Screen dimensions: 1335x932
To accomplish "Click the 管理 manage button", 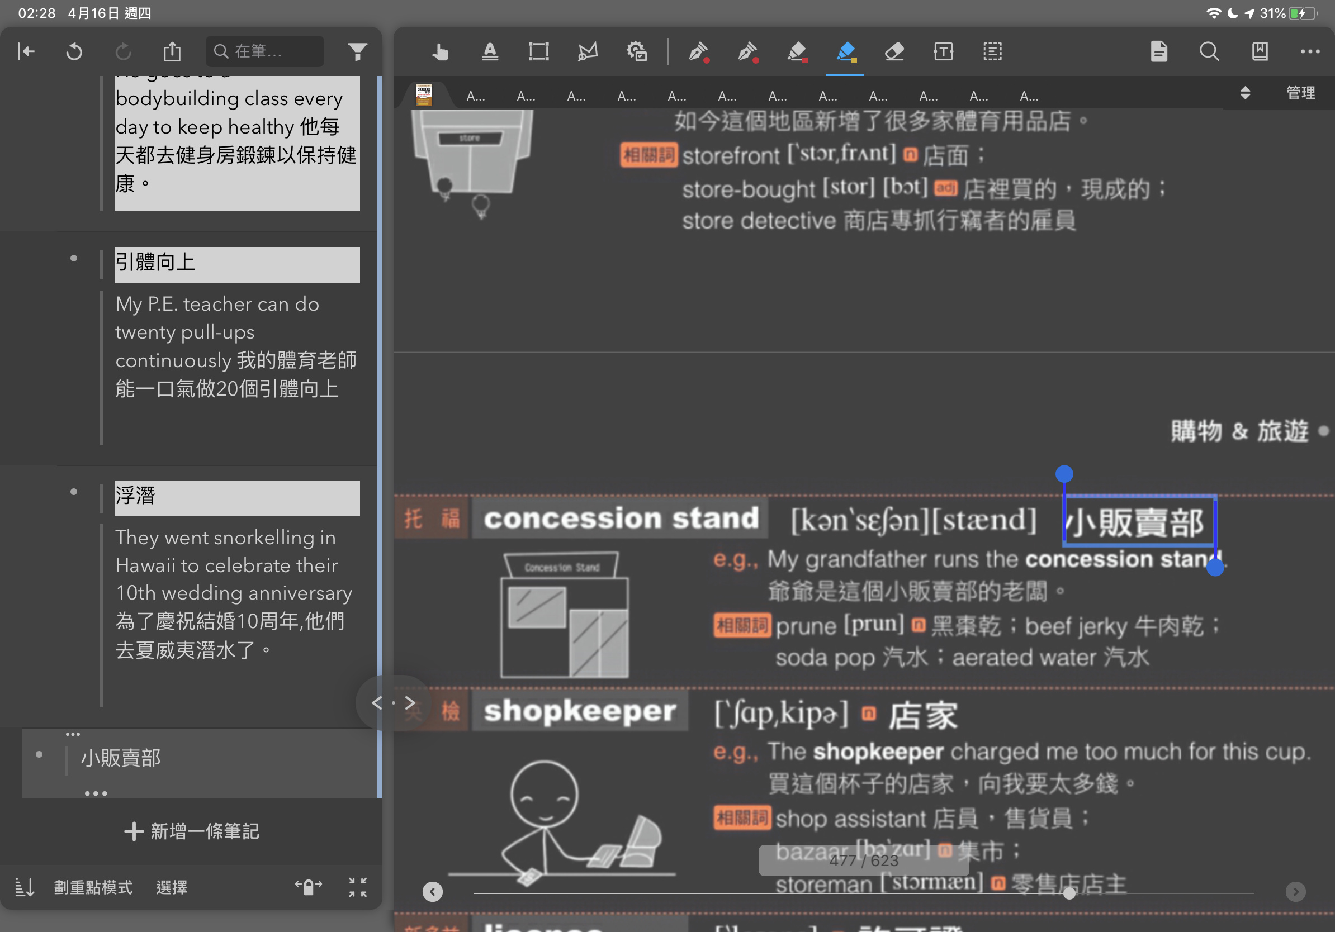I will pos(1300,93).
